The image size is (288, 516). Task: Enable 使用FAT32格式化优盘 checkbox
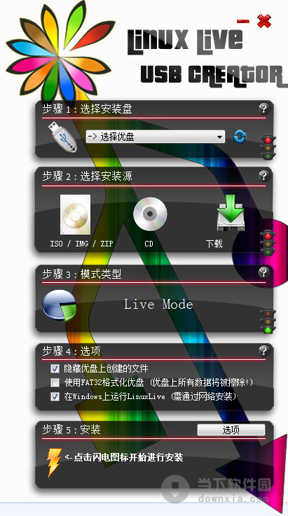coord(55,383)
